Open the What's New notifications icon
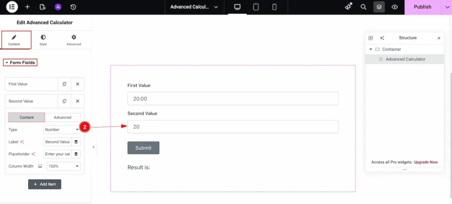 (x=348, y=7)
